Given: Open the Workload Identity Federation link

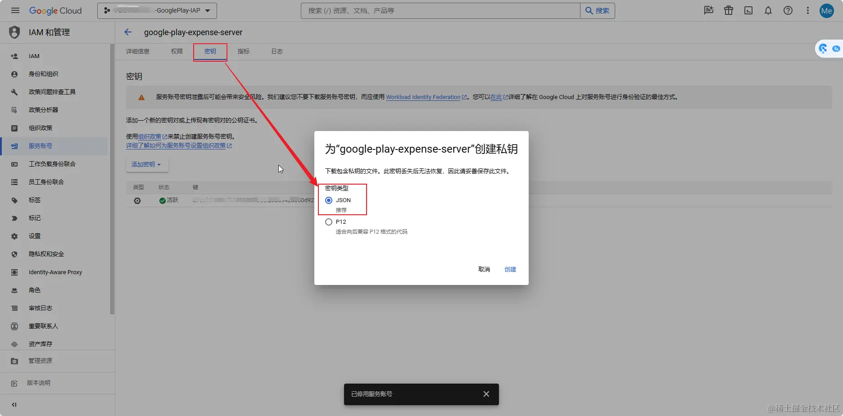Looking at the screenshot, I should (426, 97).
